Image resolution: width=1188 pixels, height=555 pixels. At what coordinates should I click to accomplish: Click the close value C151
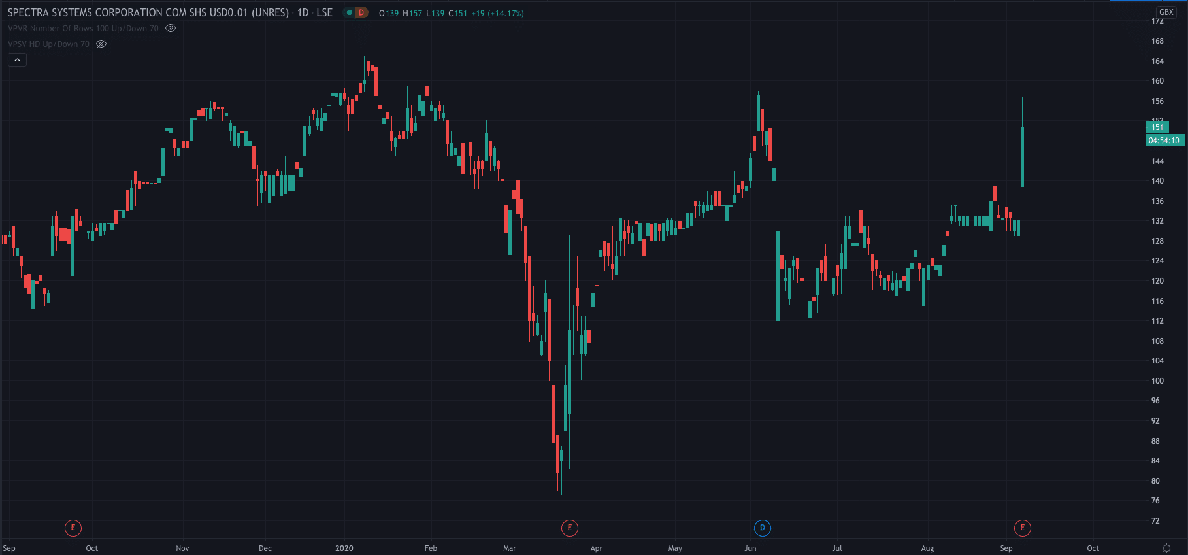pyautogui.click(x=458, y=13)
